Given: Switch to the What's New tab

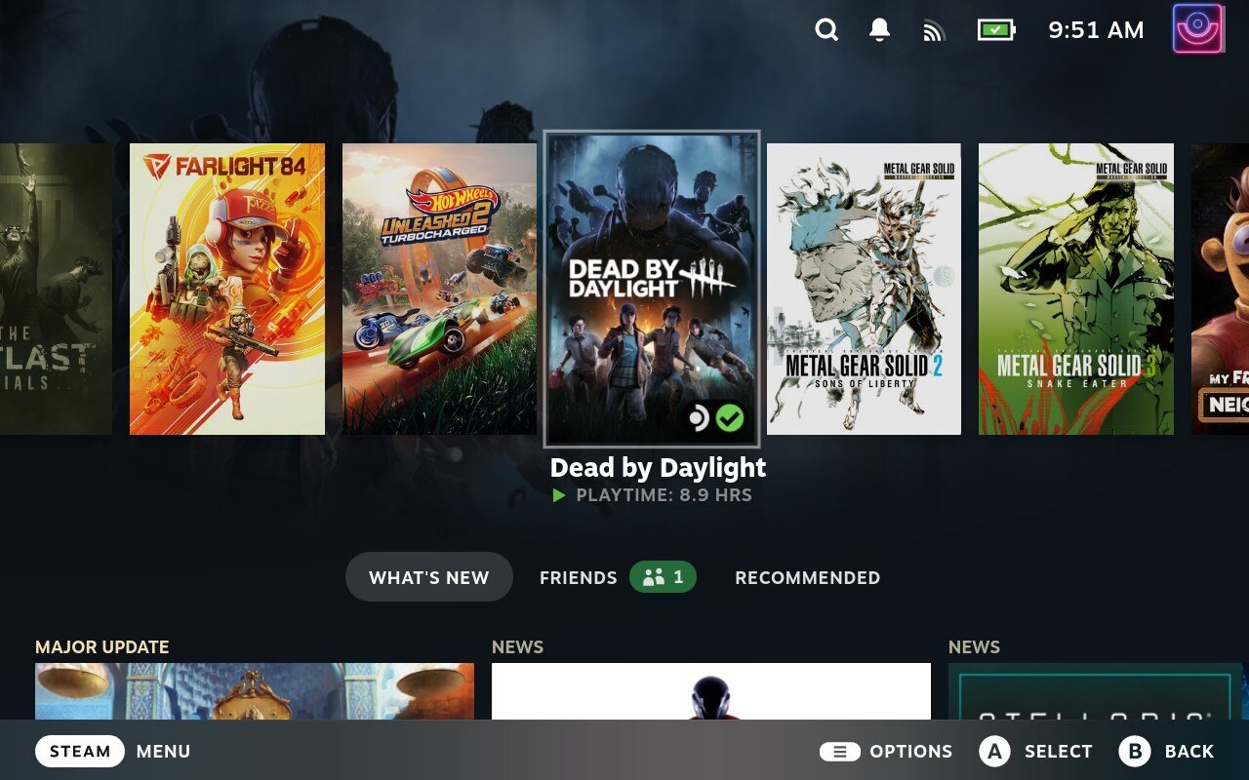Looking at the screenshot, I should [x=428, y=577].
